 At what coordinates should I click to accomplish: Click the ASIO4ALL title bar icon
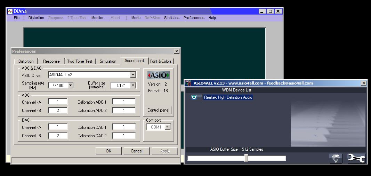coord(188,83)
